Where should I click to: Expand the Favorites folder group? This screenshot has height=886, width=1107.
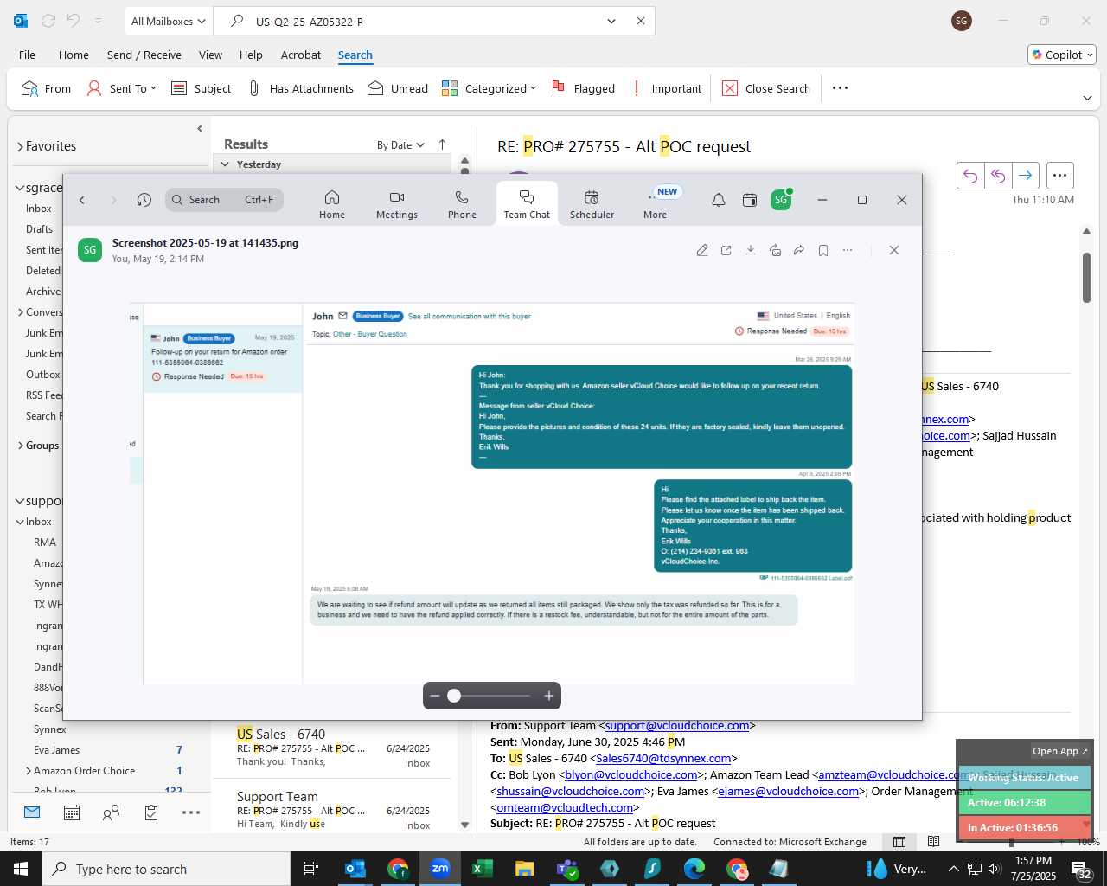point(20,147)
